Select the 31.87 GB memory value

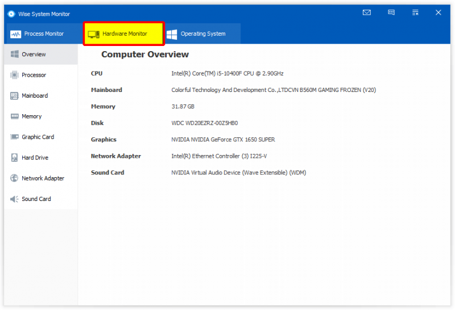(183, 107)
